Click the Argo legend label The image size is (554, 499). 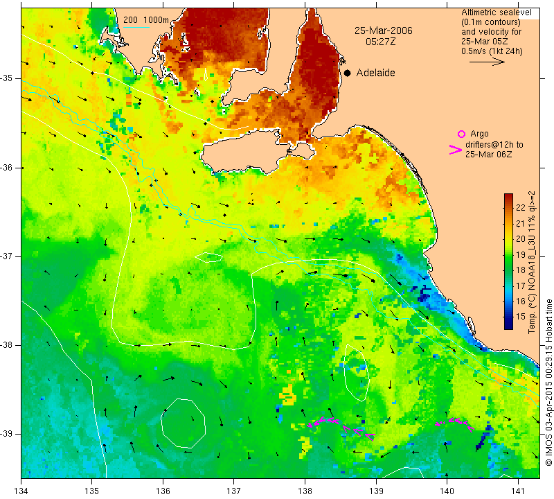pyautogui.click(x=479, y=134)
